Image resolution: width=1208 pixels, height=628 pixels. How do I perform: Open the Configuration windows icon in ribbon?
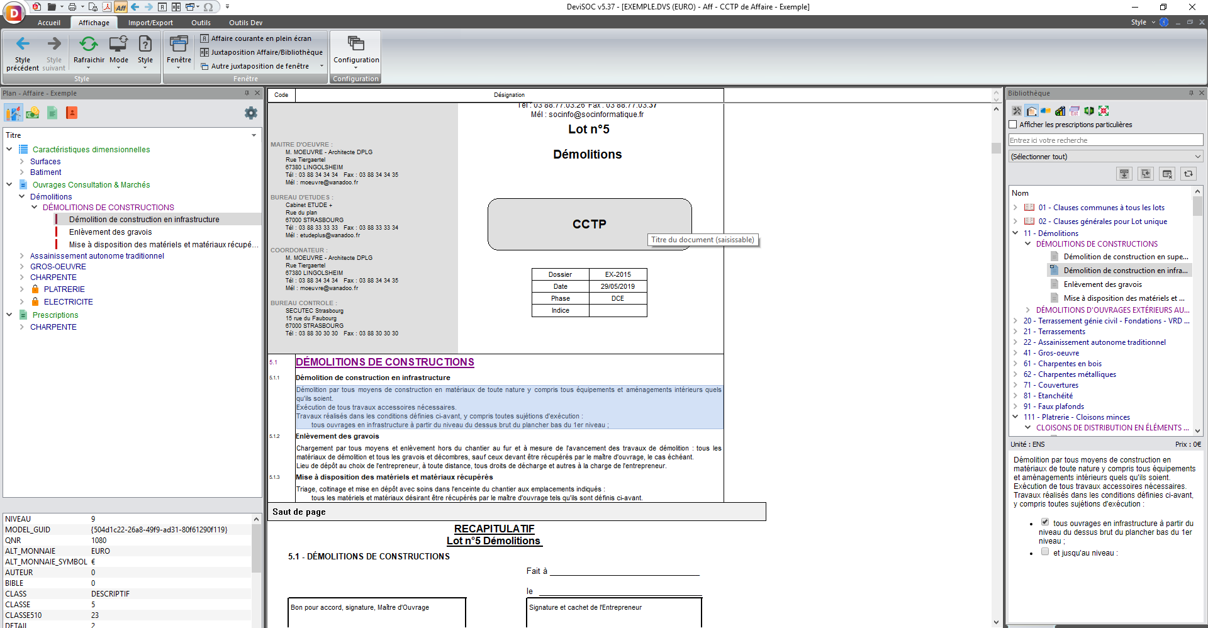tap(356, 44)
